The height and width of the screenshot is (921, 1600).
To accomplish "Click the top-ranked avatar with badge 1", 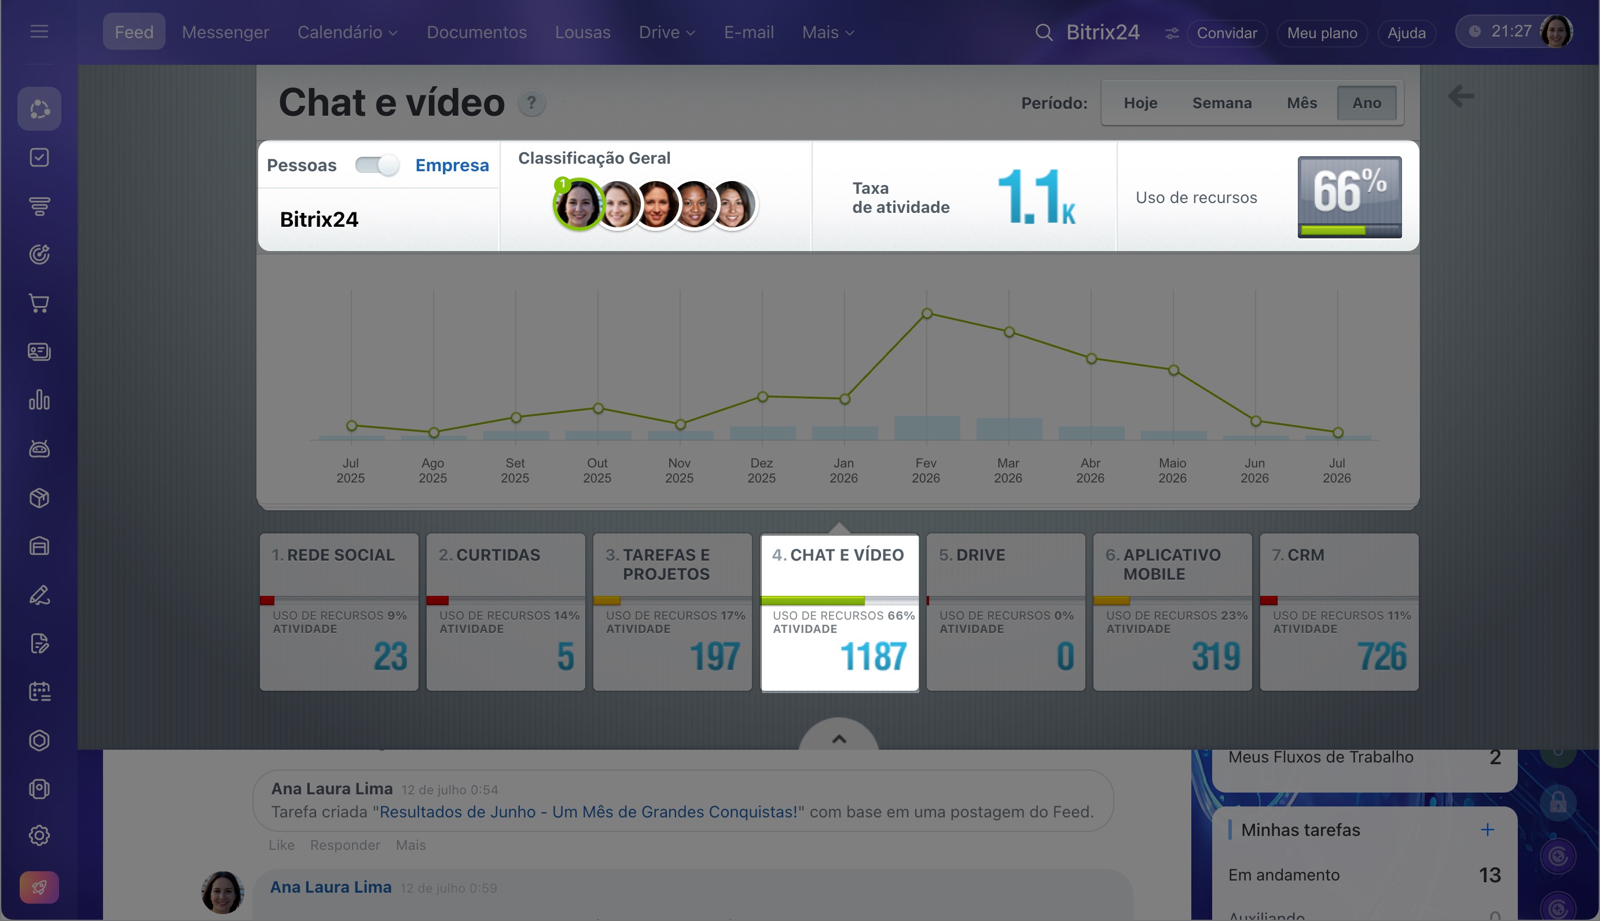I will 578,204.
